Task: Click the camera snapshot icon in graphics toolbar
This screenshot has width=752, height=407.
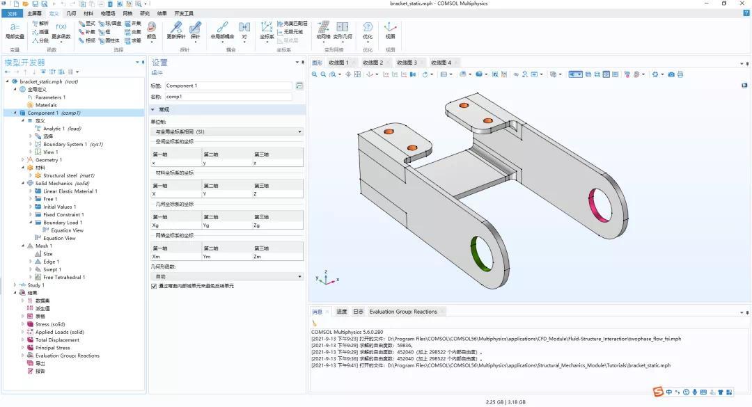Action: [x=671, y=74]
